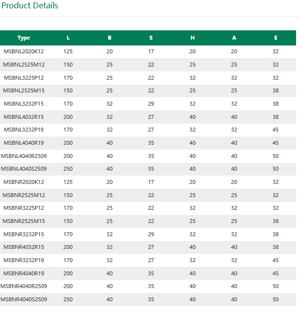This screenshot has width=300, height=313.
Task: Click the H column header
Action: 192,38
